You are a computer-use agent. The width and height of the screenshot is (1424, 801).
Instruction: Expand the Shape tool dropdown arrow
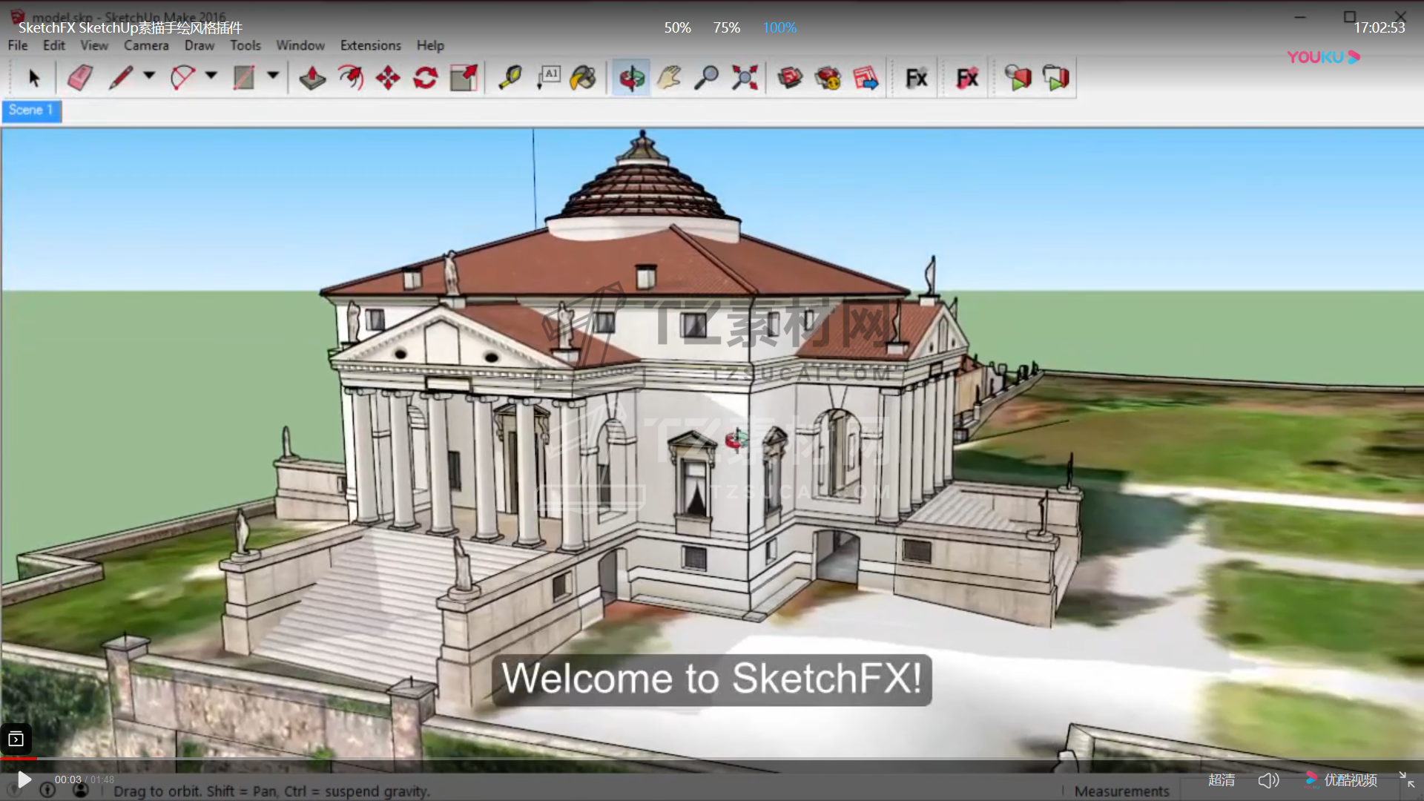[273, 76]
